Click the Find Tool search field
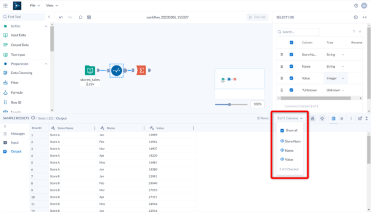 23,17
